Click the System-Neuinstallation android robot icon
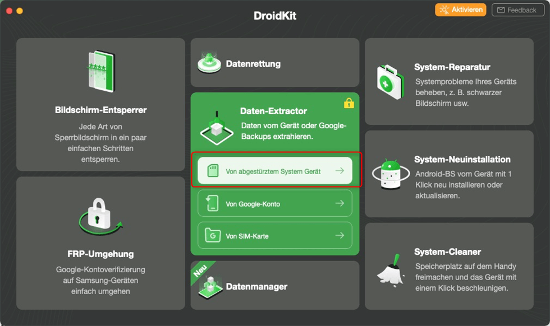This screenshot has height=326, width=550. 391,174
